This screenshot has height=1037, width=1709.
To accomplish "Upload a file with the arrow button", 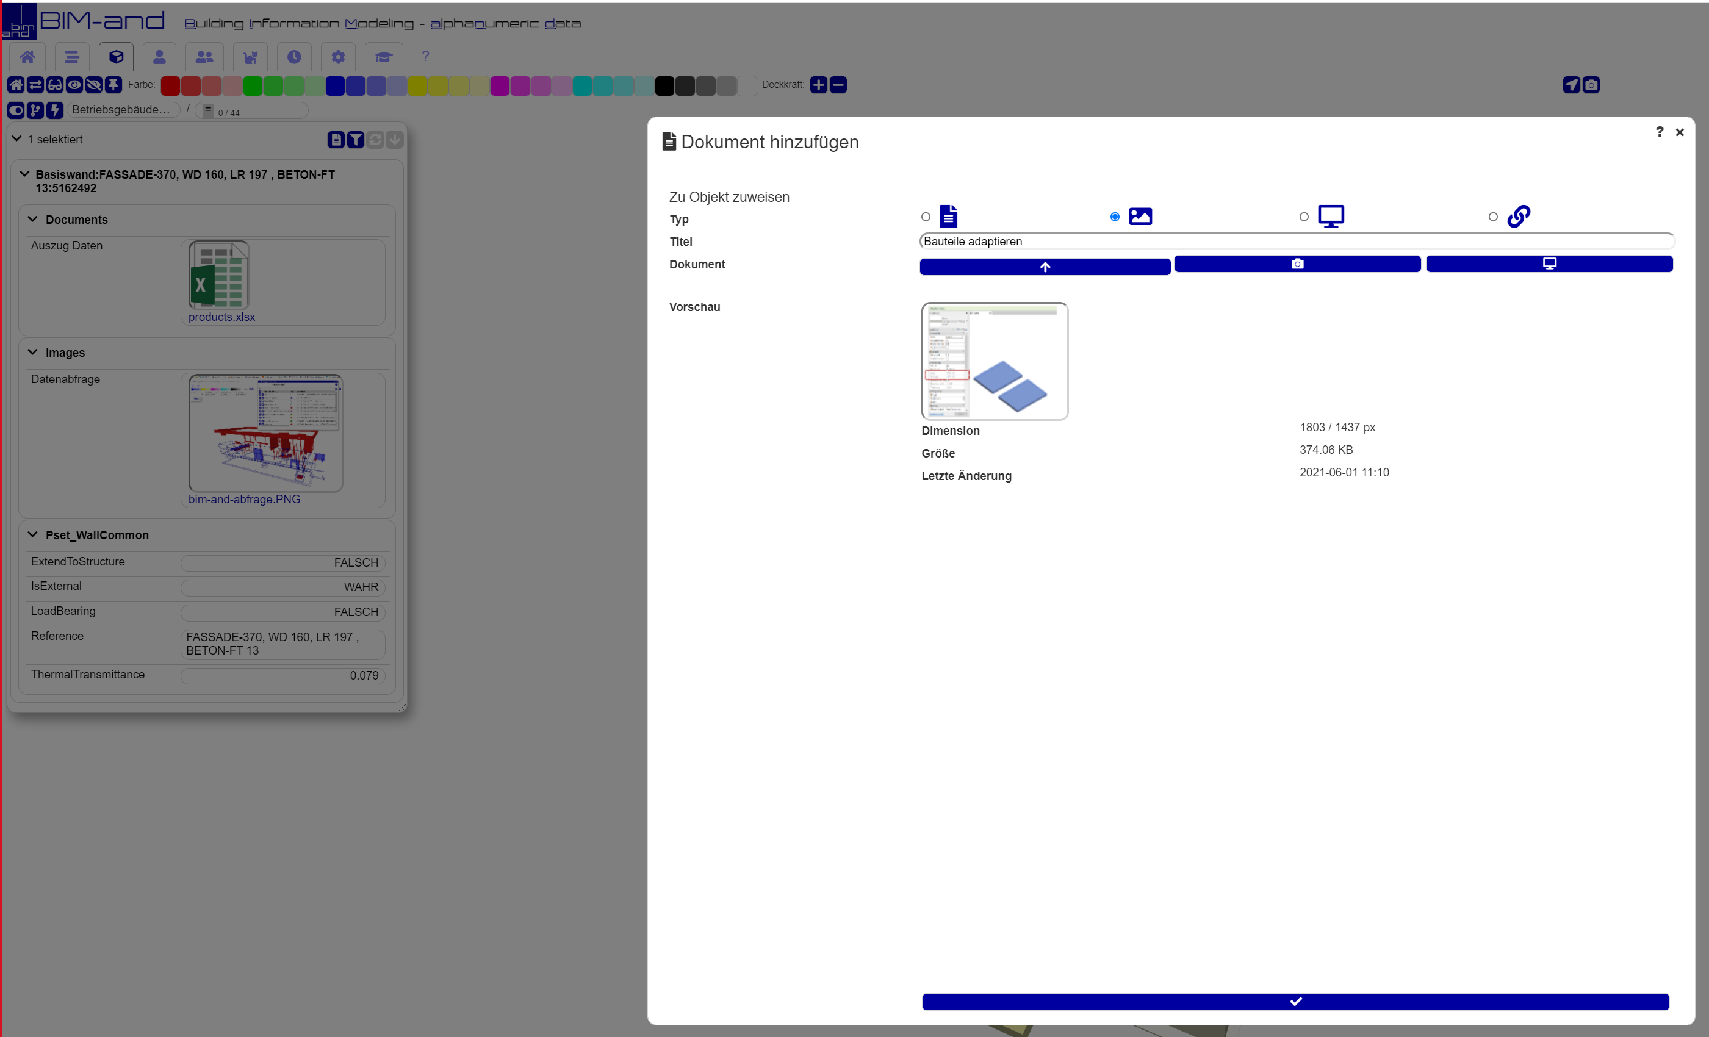I will pyautogui.click(x=1045, y=267).
